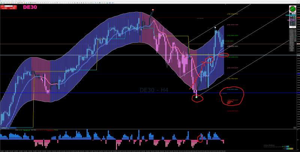Zoom in the chart via toolbar
This screenshot has width=300, height=152.
pos(96,3)
